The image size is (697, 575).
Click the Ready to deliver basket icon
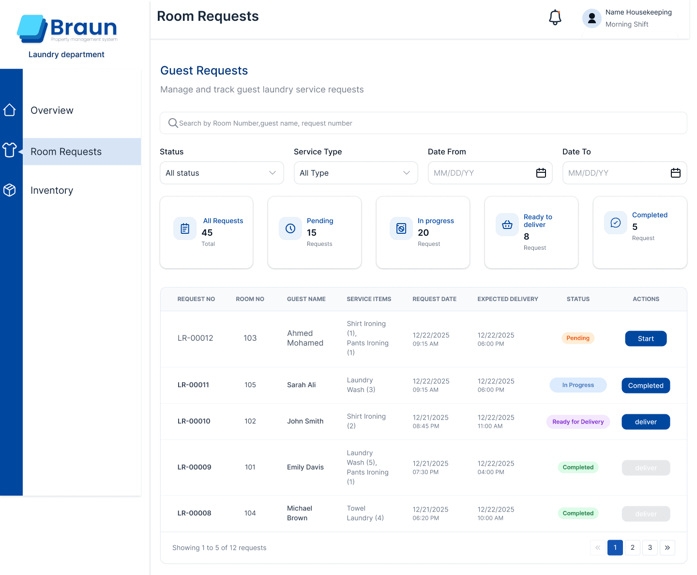(507, 225)
